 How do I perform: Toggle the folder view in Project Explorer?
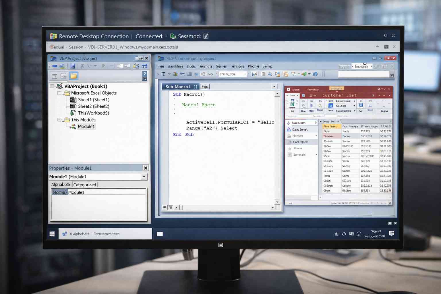(x=73, y=76)
